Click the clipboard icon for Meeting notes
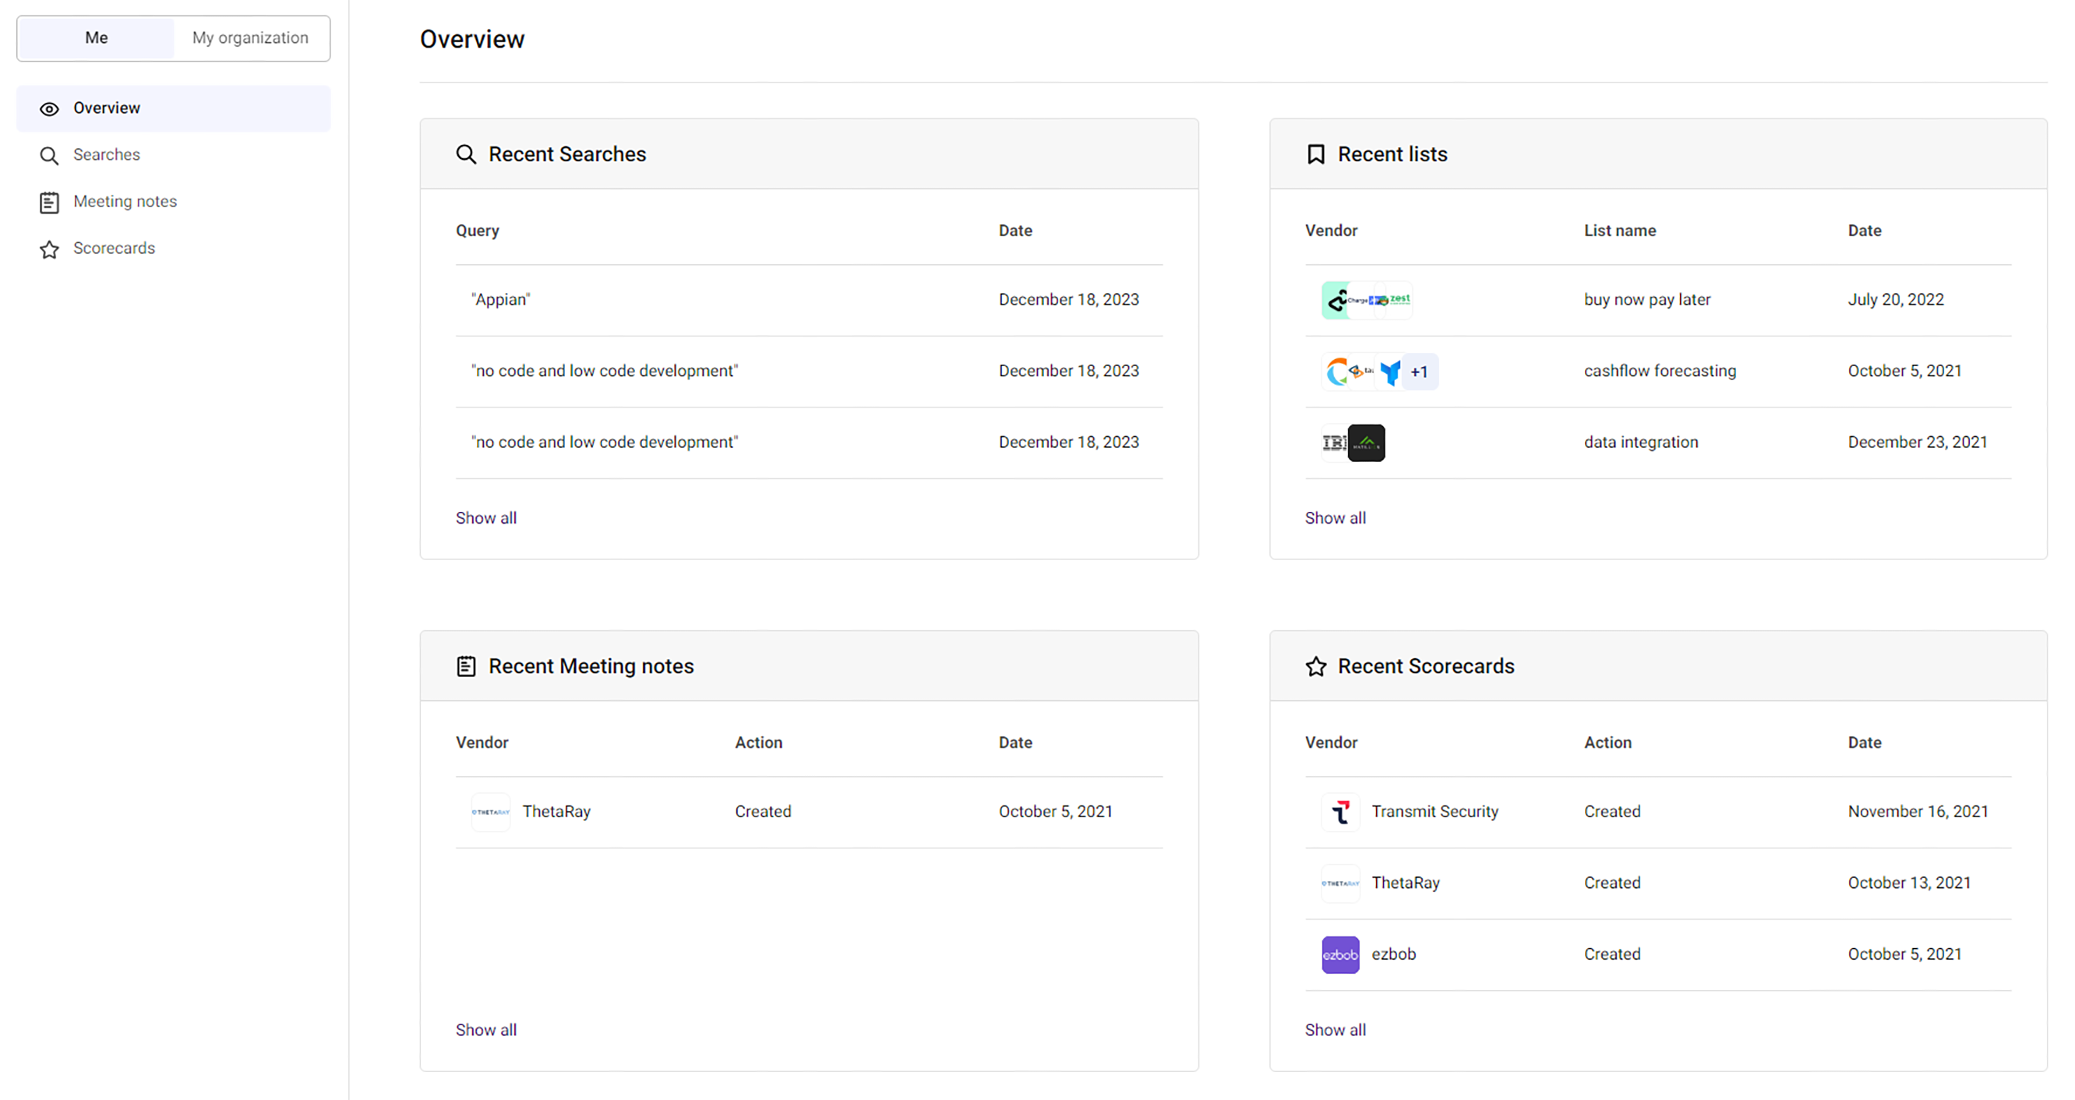 click(49, 202)
